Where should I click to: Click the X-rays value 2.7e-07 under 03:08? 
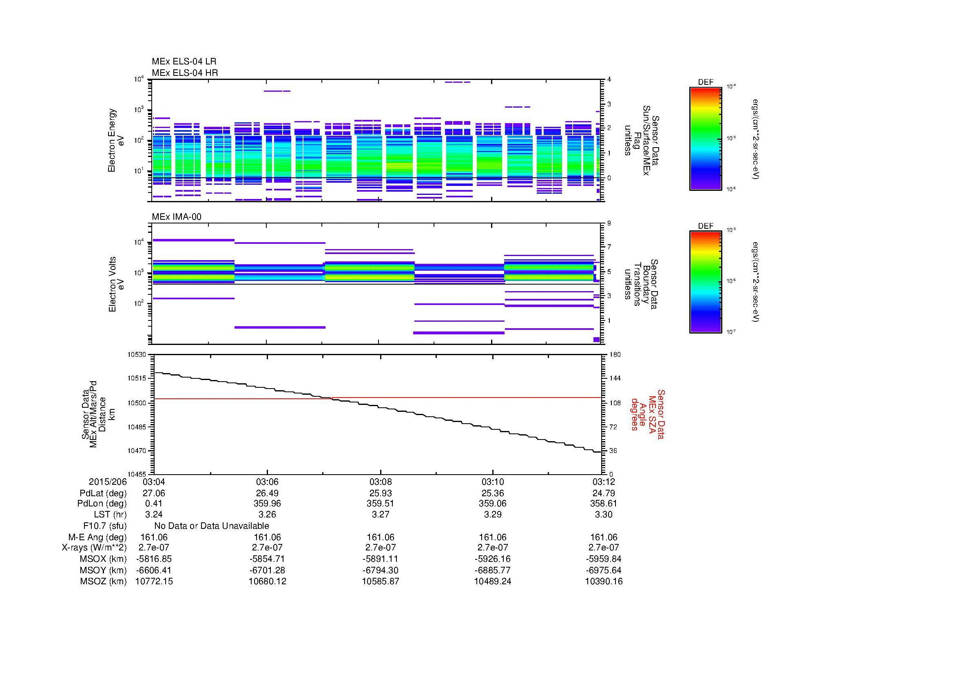click(x=380, y=548)
